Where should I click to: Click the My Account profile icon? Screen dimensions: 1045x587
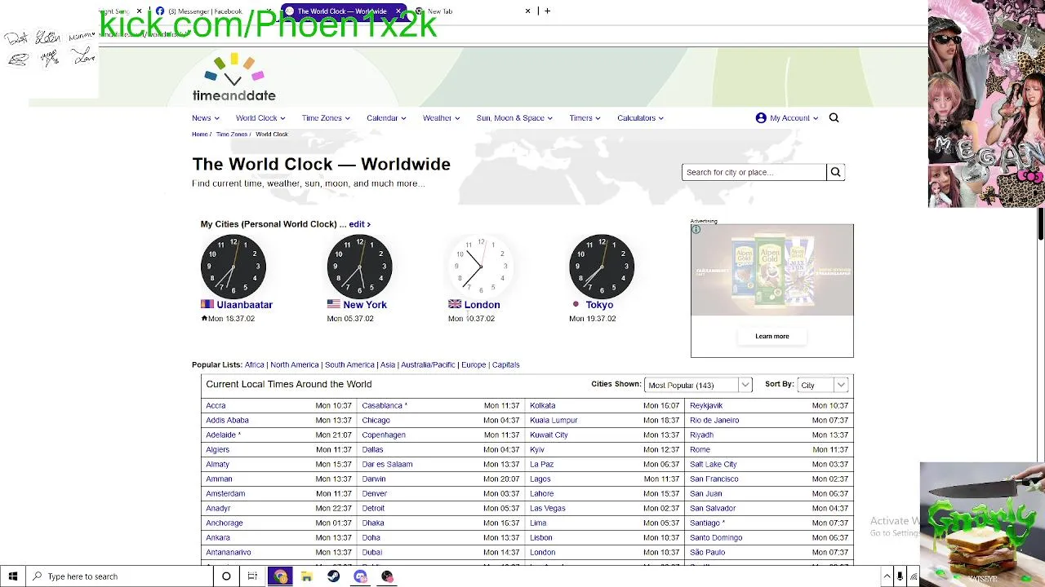coord(761,117)
